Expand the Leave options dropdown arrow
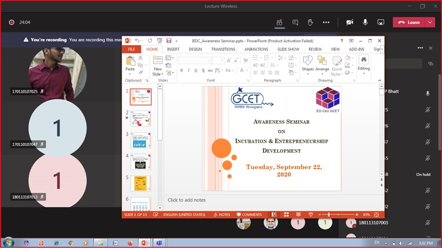Screen dimensions: 442x249 click(x=430, y=22)
